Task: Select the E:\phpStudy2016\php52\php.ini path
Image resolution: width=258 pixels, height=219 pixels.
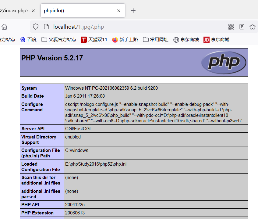Action: pos(96,164)
